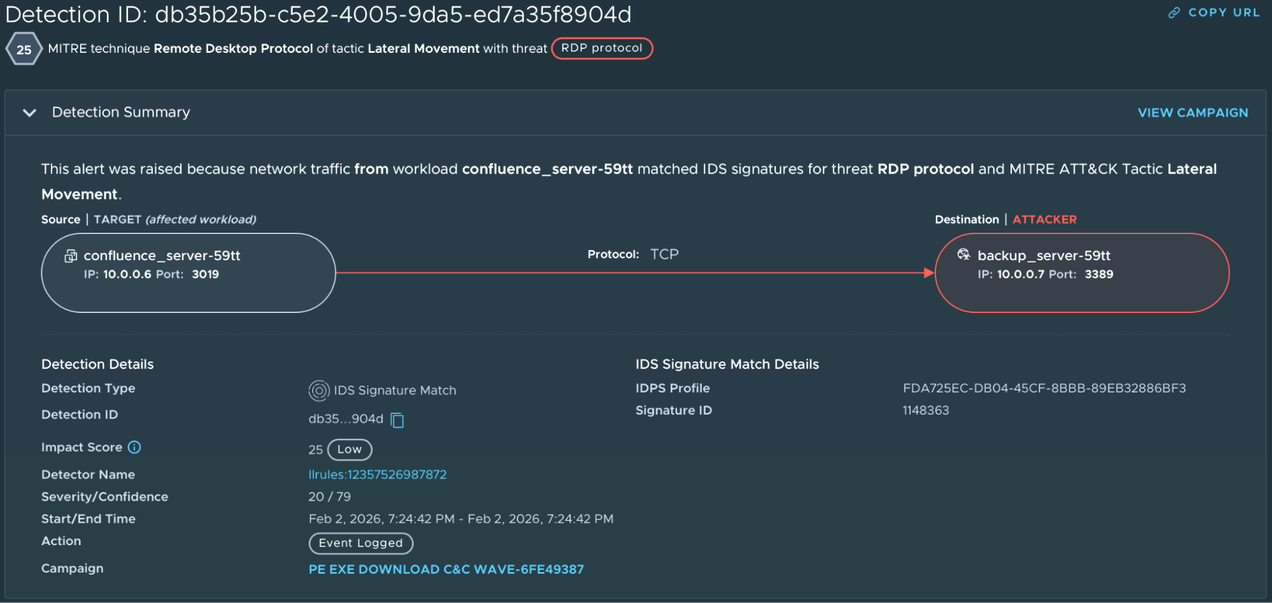Screen dimensions: 1272x603
Task: Click the impact score hexagon badge showing 25
Action: point(24,49)
